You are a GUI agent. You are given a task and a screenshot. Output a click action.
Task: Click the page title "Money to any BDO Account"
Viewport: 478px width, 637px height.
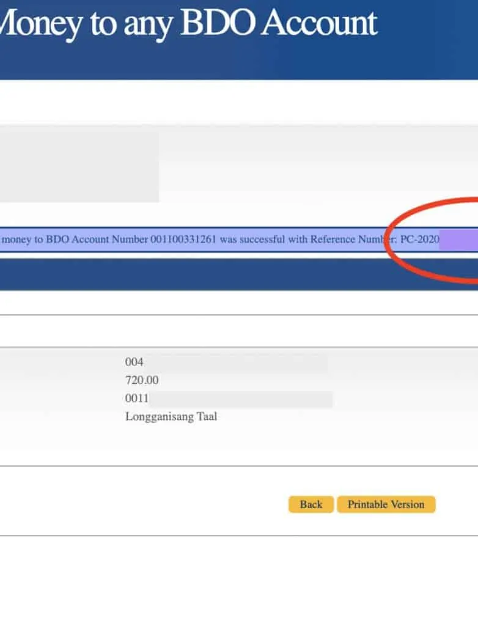[188, 23]
